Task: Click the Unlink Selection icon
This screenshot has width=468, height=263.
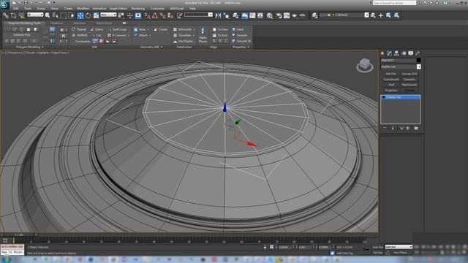Action: [x=13, y=15]
